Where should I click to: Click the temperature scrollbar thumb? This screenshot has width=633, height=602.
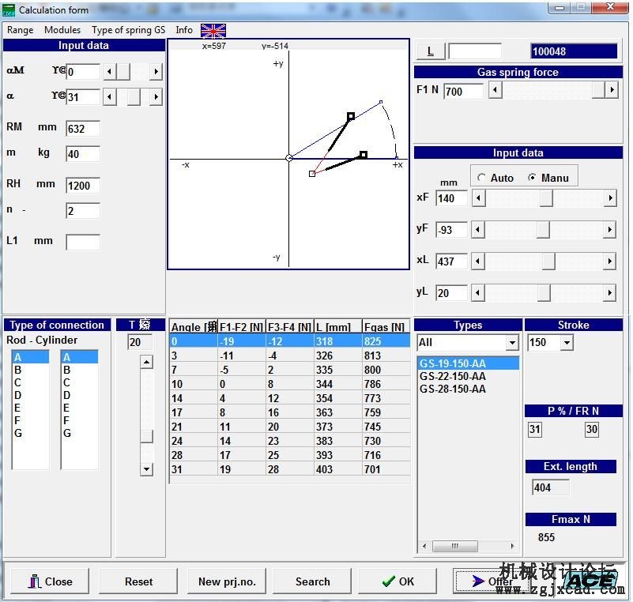pyautogui.click(x=146, y=436)
